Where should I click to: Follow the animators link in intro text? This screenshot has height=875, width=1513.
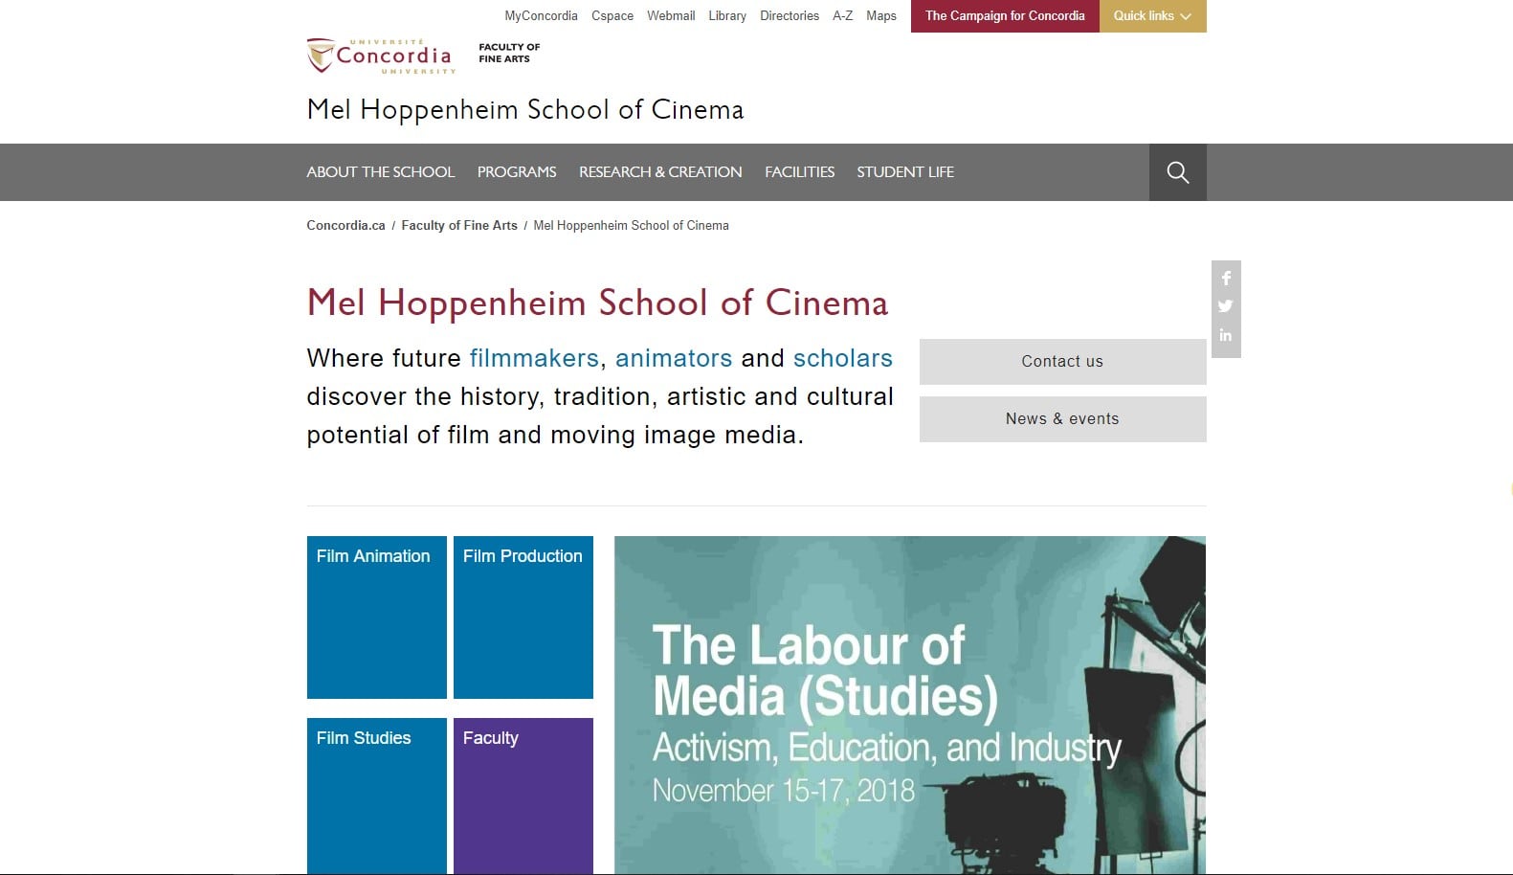pos(674,358)
